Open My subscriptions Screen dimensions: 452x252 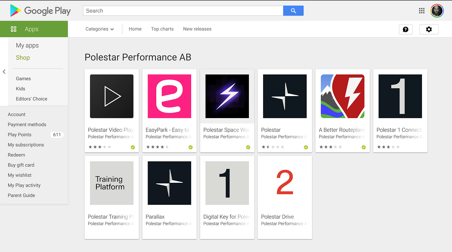26,145
